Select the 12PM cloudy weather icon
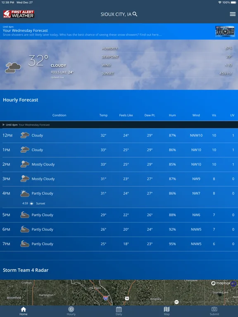Image resolution: width=238 pixels, height=317 pixels. click(x=25, y=135)
